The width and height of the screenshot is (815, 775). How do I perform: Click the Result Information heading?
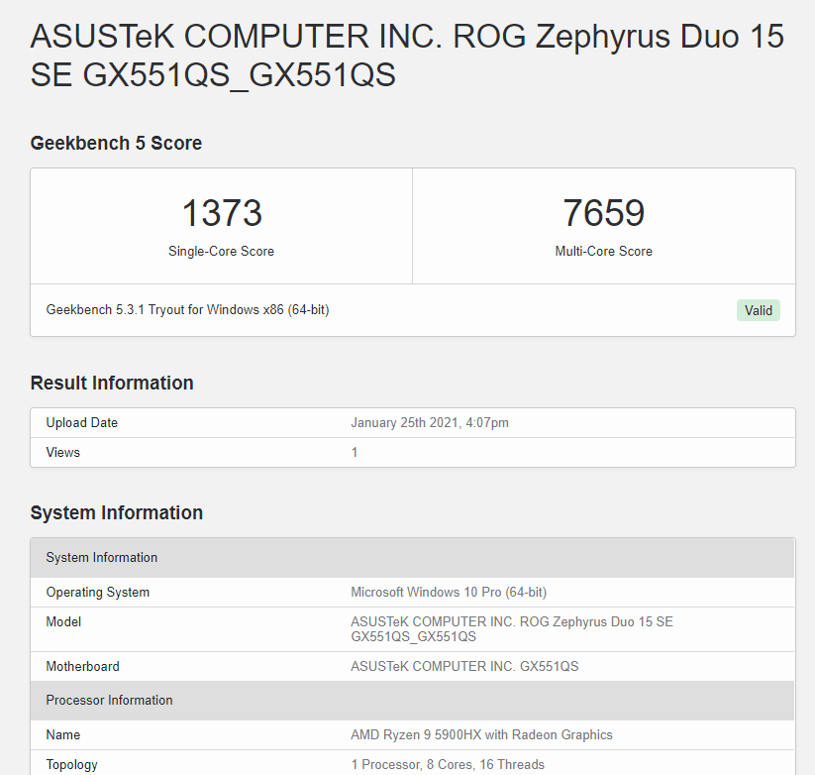pyautogui.click(x=112, y=383)
